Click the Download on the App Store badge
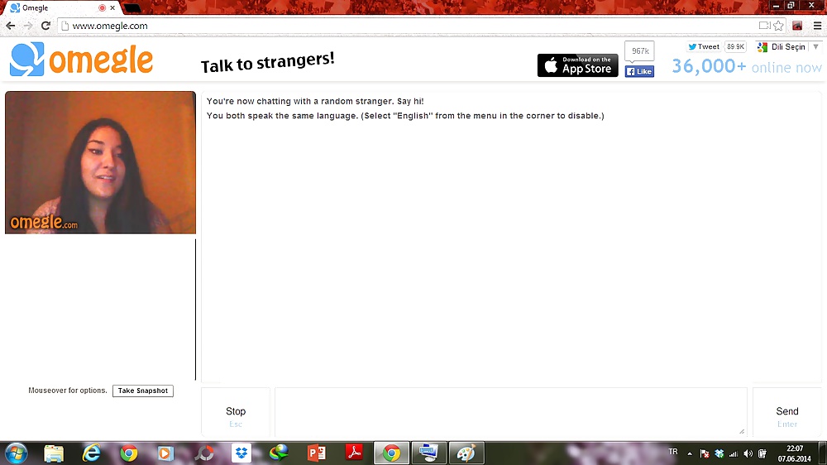 pyautogui.click(x=577, y=65)
